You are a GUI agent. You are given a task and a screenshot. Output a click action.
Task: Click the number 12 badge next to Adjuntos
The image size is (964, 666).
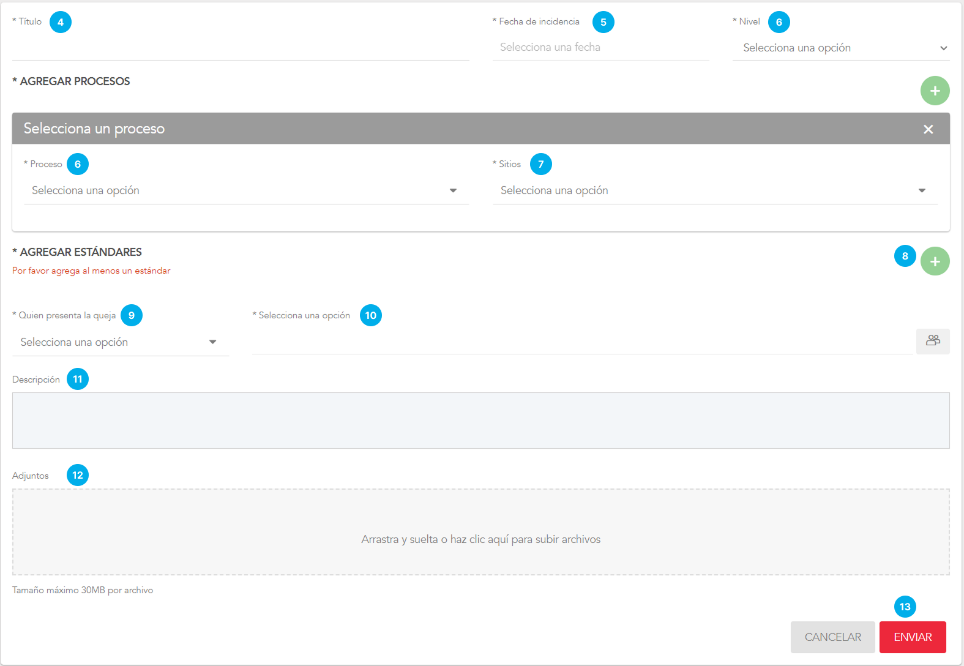point(78,475)
